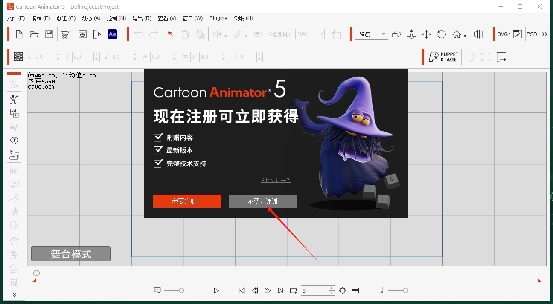Click the 不要，谢谢 button
Image resolution: width=553 pixels, height=304 pixels.
262,201
